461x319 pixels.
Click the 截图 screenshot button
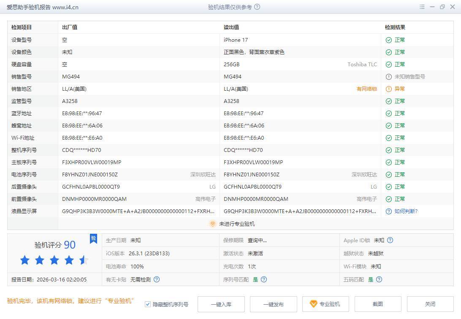pos(377,304)
